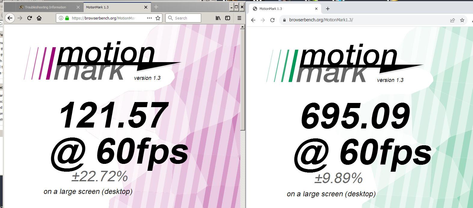
Task: Go back in the Firefox window
Action: click(10, 18)
